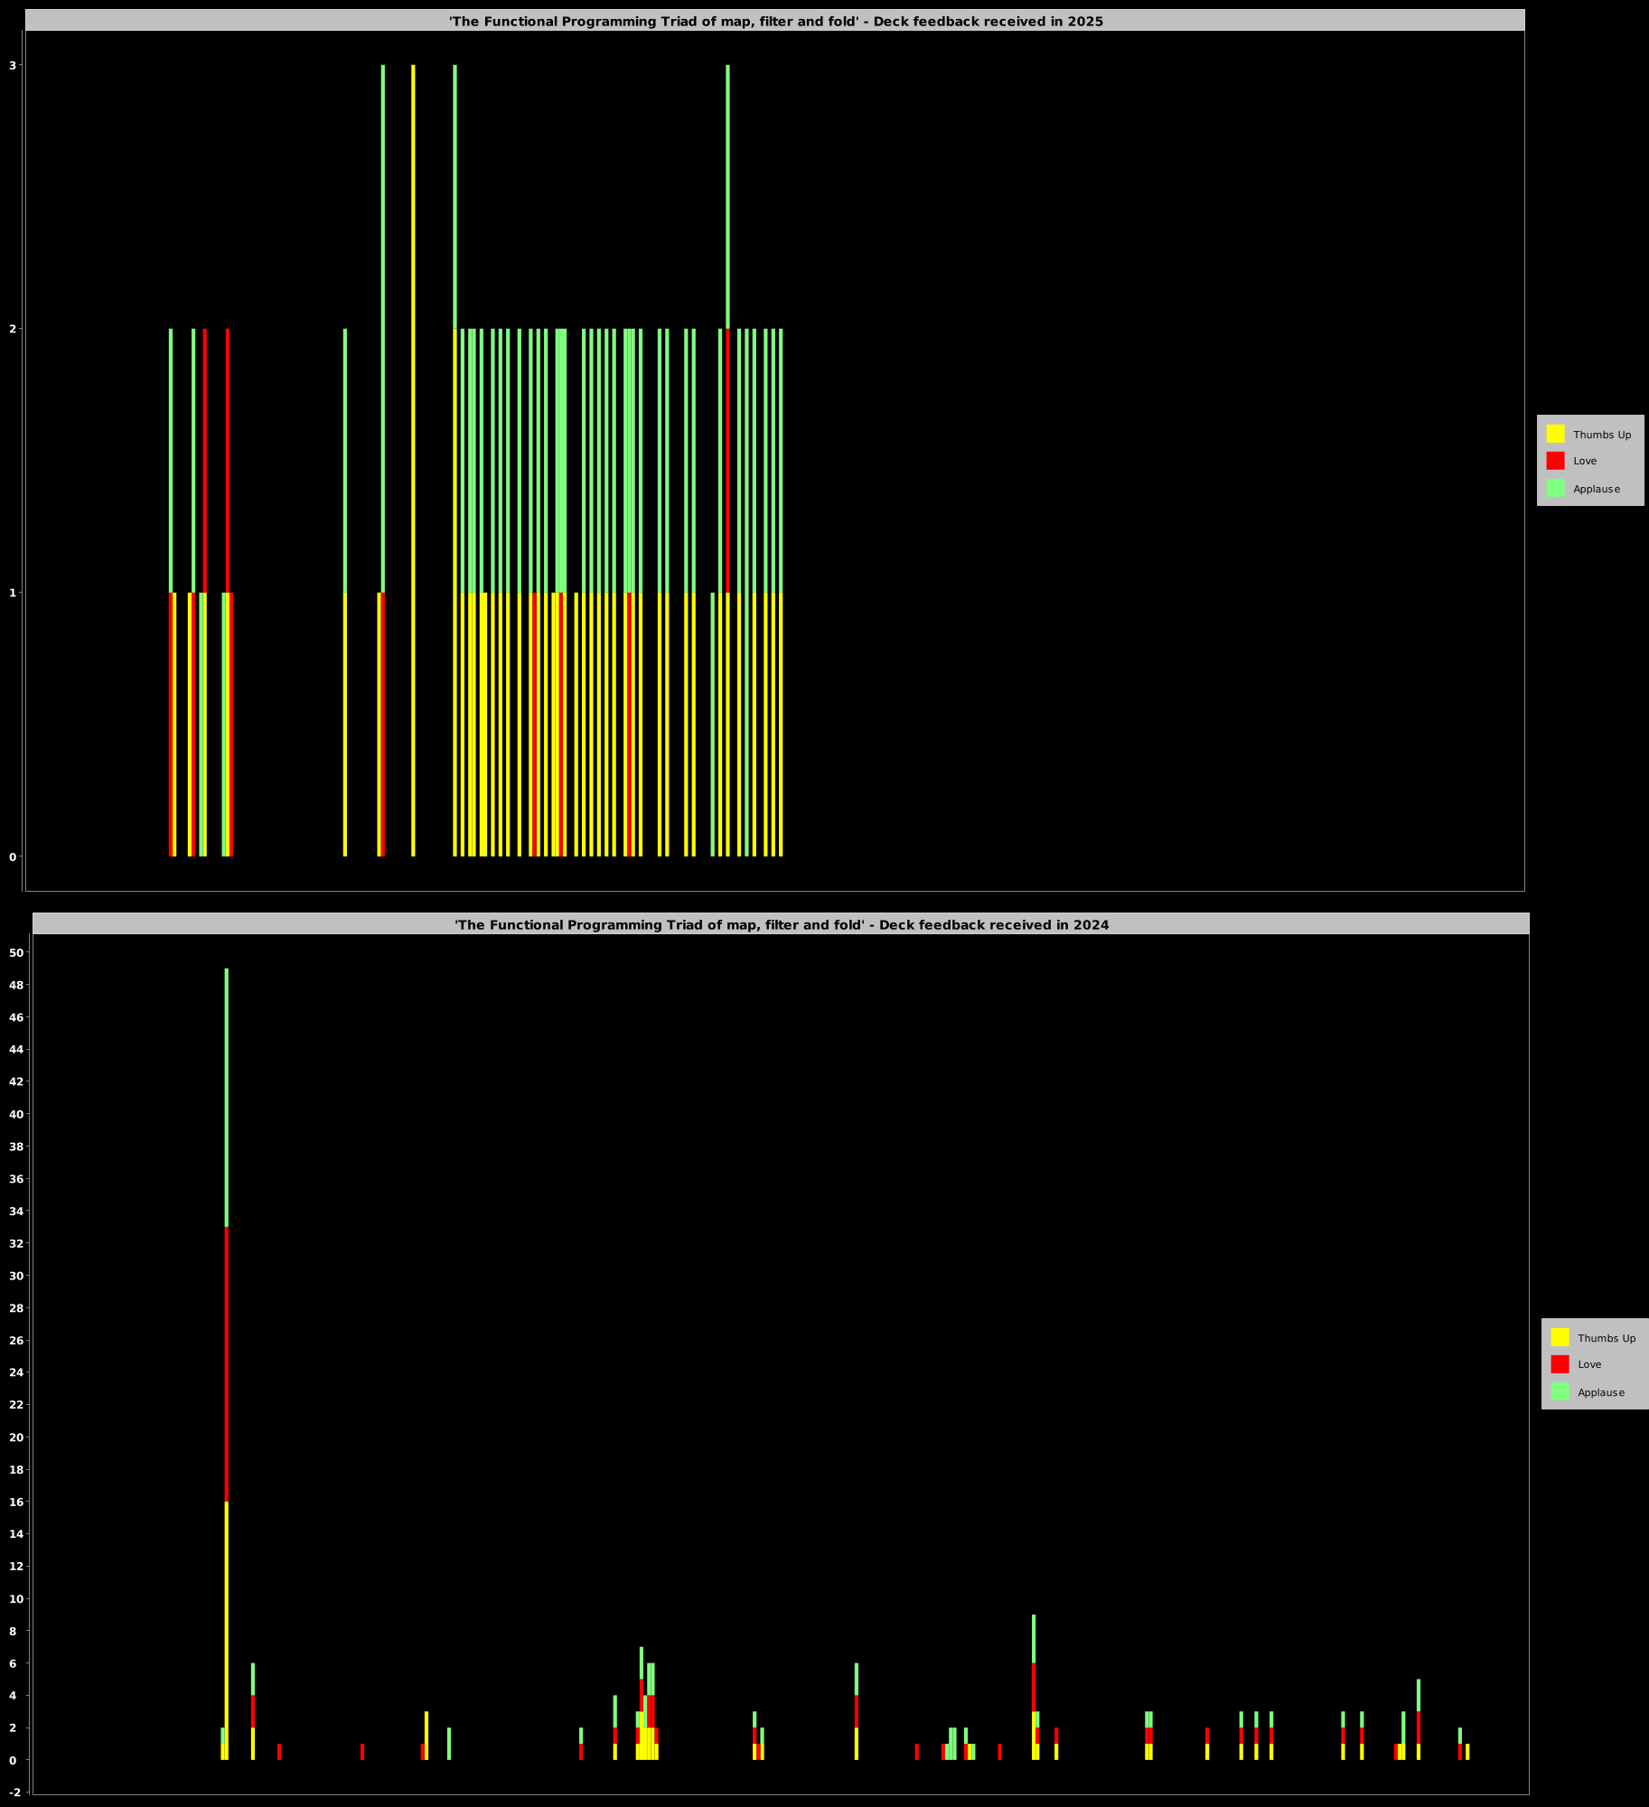Screen dimensions: 1649x1807
Task: Click the red Love swatch in 2025 legend
Action: tap(1555, 461)
